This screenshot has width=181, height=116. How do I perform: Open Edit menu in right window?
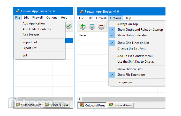(x=90, y=18)
